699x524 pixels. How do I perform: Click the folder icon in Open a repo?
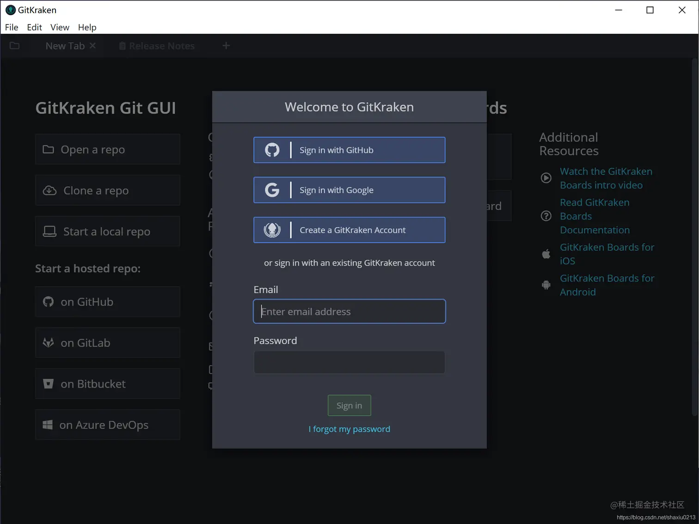48,149
